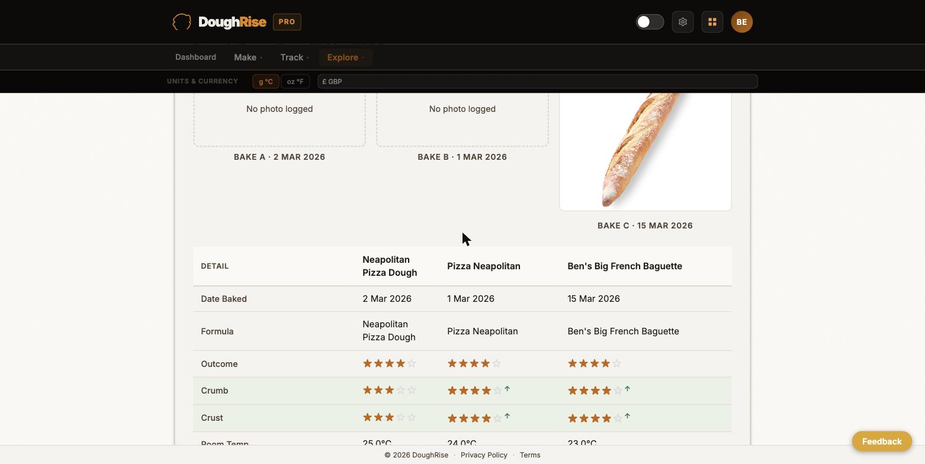Click the 1 Mar 2026 date cell

click(471, 299)
